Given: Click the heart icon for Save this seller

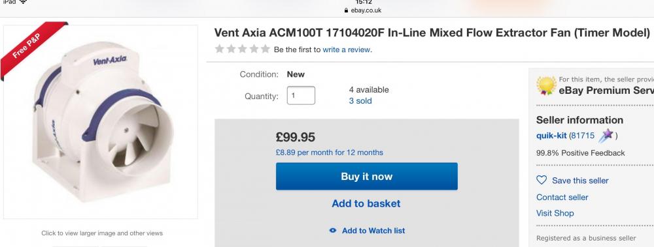Looking at the screenshot, I should pos(542,180).
